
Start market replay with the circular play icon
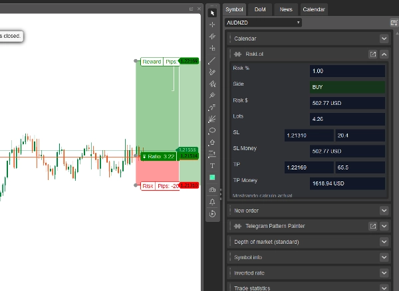(212, 214)
